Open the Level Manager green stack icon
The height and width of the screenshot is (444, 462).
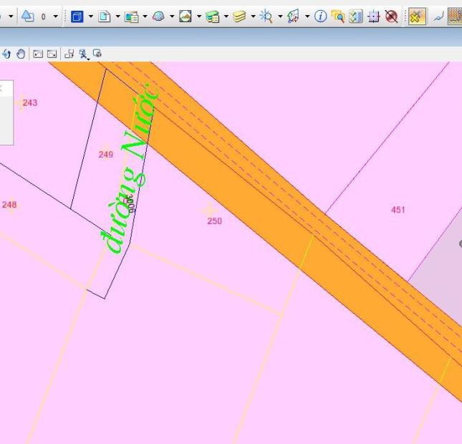213,16
